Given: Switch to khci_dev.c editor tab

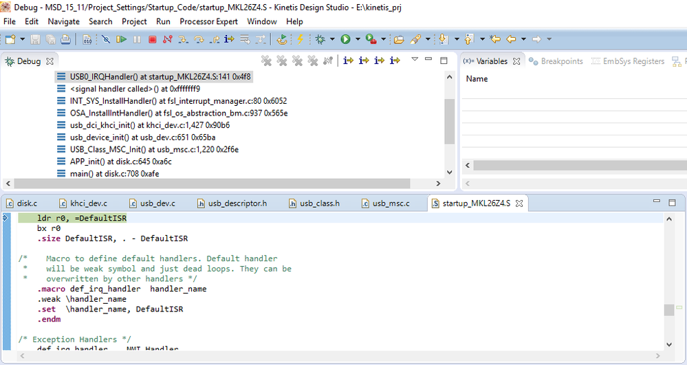Looking at the screenshot, I should click(x=83, y=203).
